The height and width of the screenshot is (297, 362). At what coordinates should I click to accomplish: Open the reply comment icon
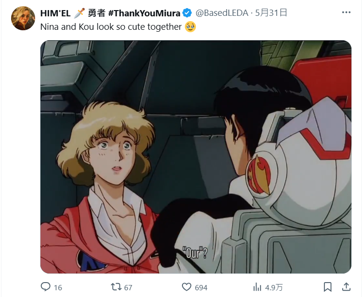[45, 287]
